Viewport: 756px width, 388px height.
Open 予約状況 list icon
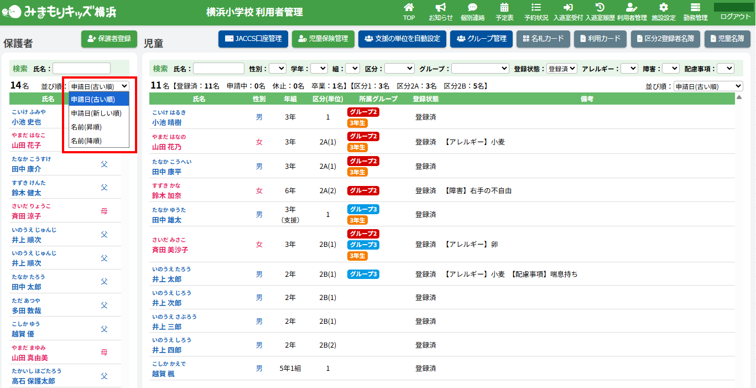point(536,8)
